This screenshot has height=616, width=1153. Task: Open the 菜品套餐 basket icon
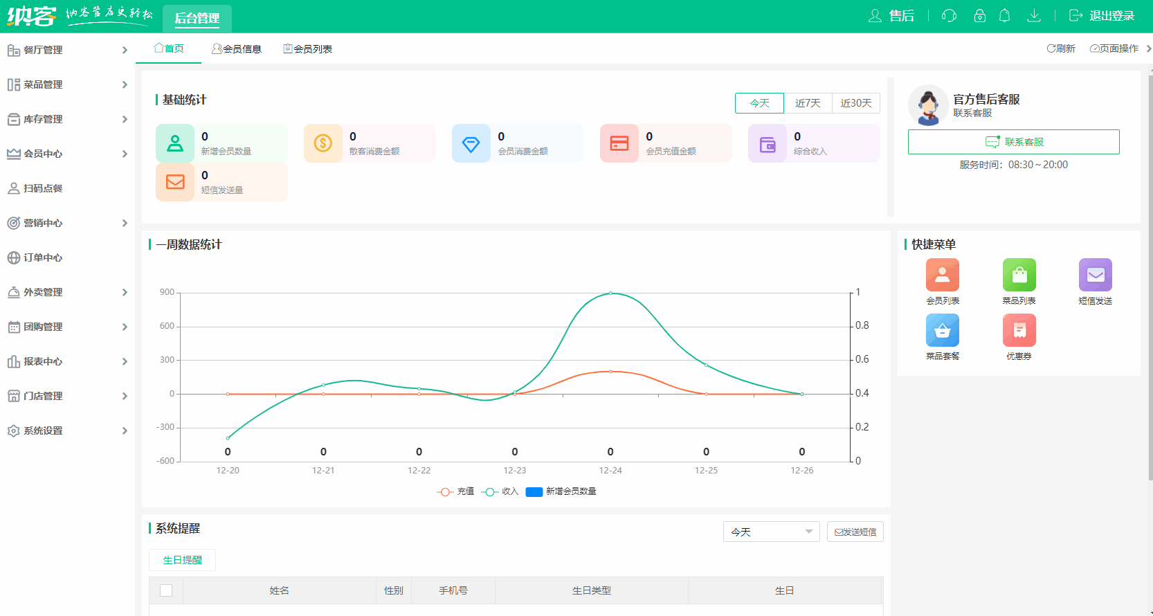click(x=942, y=331)
